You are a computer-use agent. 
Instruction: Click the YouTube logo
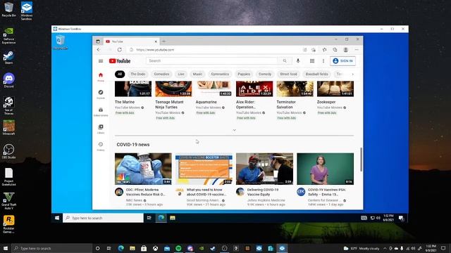click(120, 61)
